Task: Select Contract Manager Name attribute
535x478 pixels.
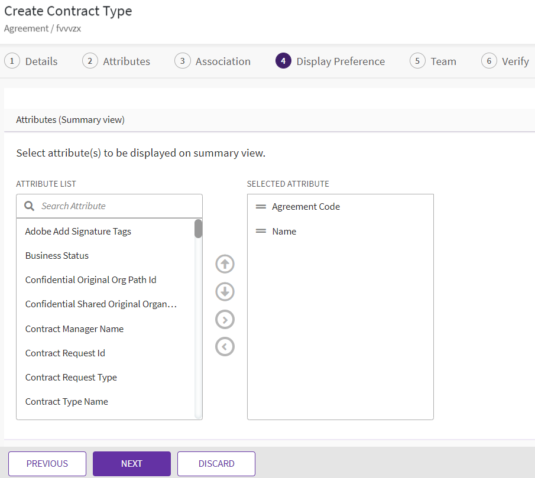Action: pyautogui.click(x=74, y=329)
